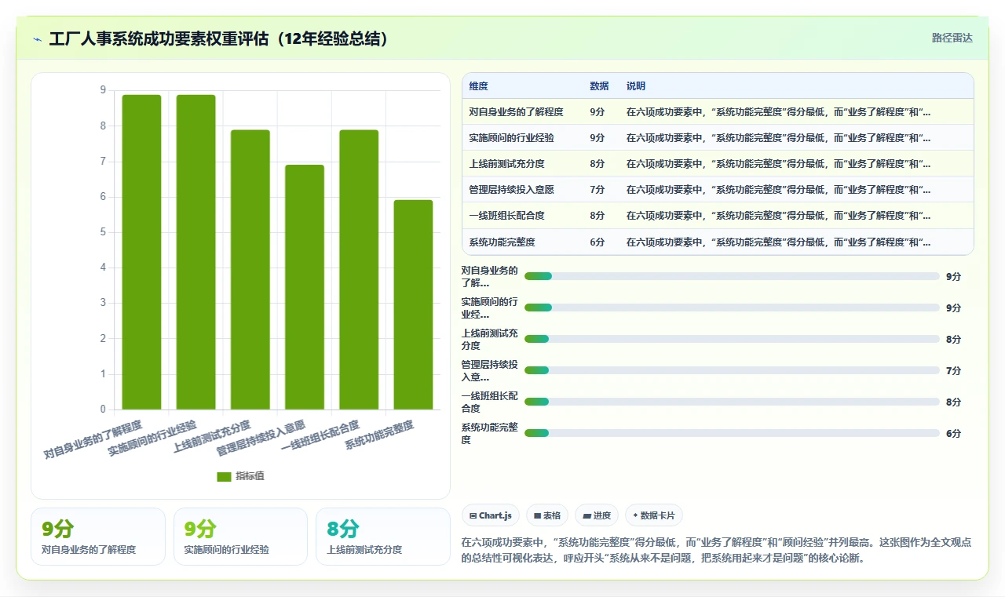The image size is (1005, 597).
Task: Click the summary paragraph below tags
Action: pos(718,551)
